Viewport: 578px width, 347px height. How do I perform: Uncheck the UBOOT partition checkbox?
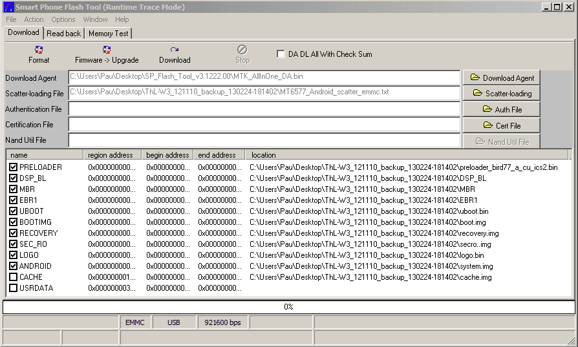[x=14, y=211]
